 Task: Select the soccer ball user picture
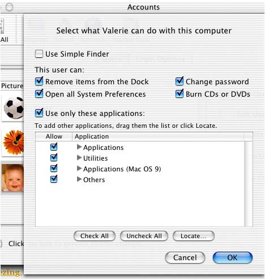pyautogui.click(x=13, y=108)
